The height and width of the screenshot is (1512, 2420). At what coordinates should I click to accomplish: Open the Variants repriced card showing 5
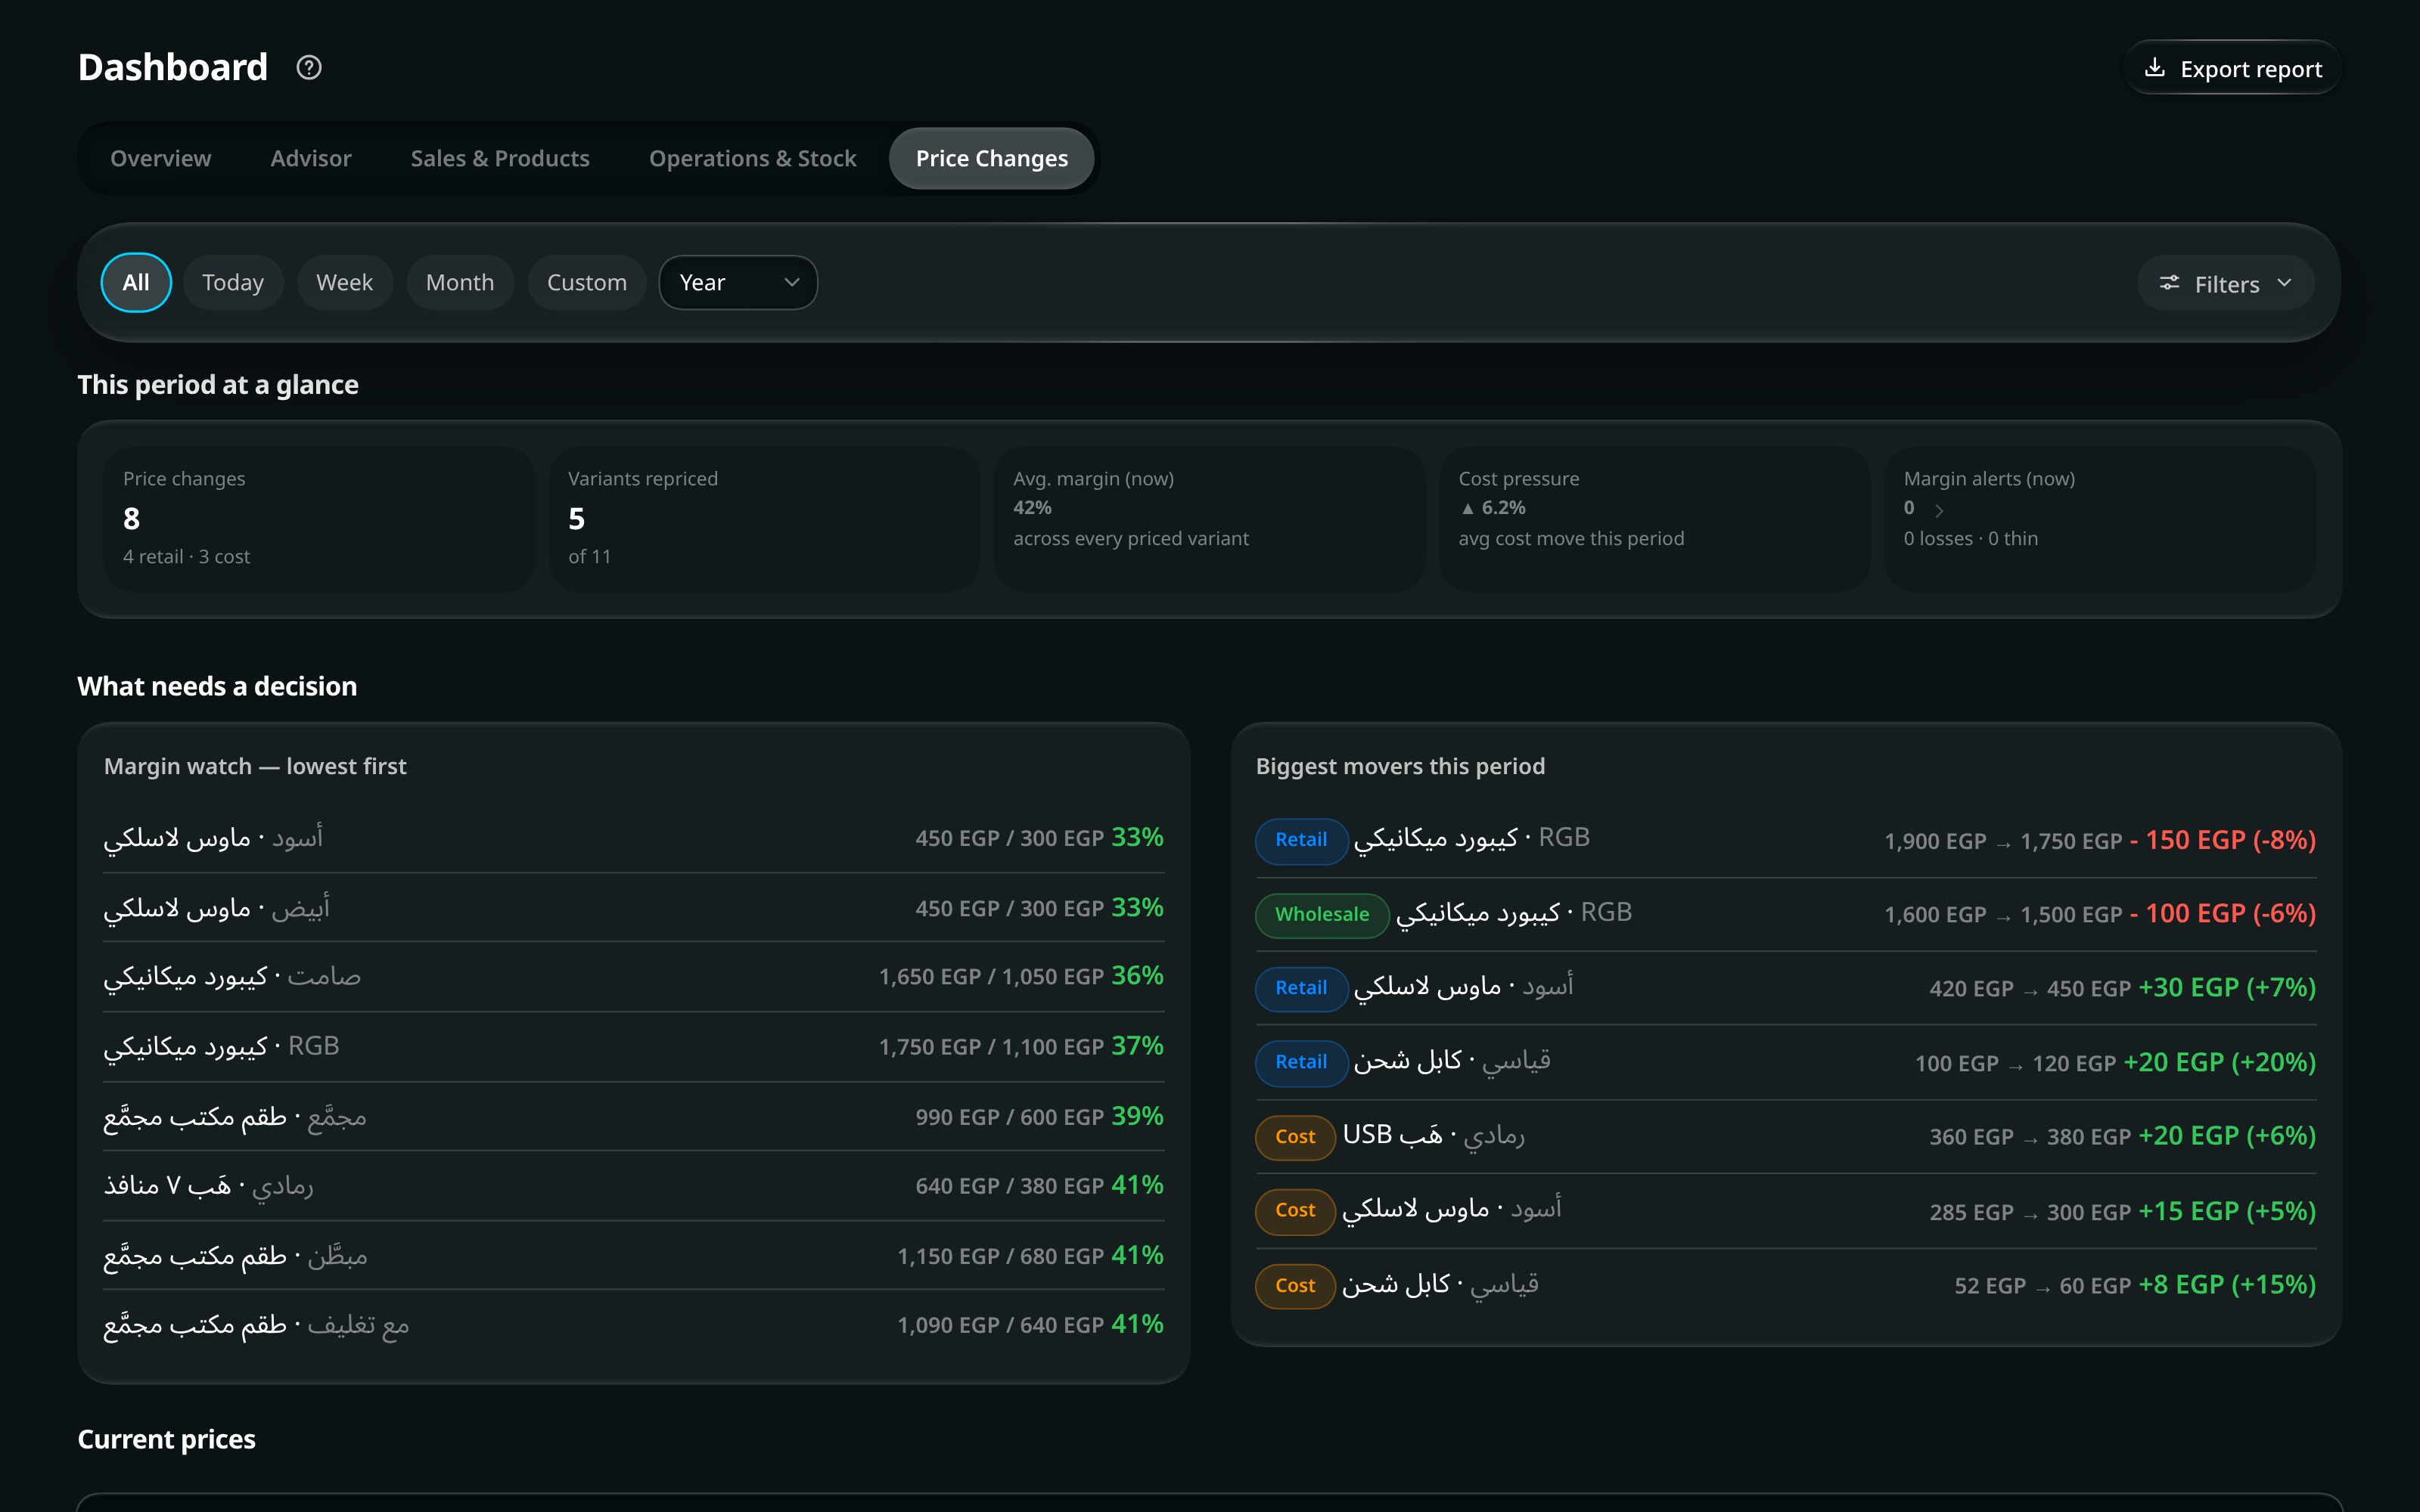[764, 519]
